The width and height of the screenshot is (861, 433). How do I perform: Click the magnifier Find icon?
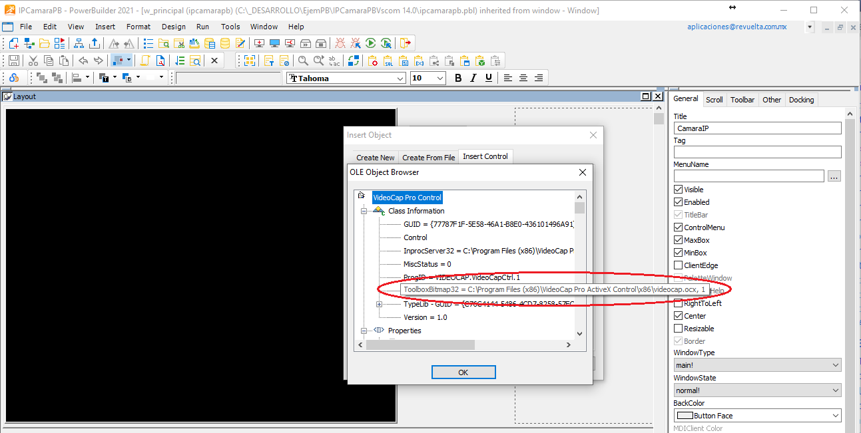(x=303, y=61)
